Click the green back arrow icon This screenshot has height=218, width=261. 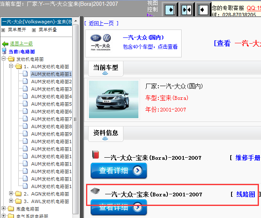point(5,44)
